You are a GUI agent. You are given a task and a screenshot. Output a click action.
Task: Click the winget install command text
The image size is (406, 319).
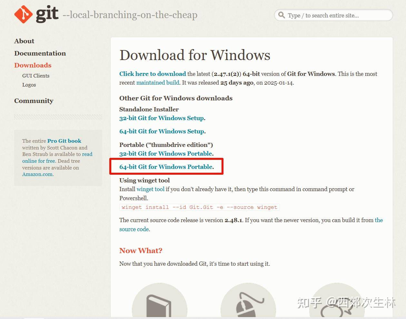click(199, 207)
